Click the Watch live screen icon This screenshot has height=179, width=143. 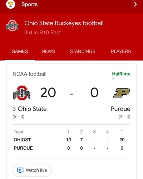point(20,170)
